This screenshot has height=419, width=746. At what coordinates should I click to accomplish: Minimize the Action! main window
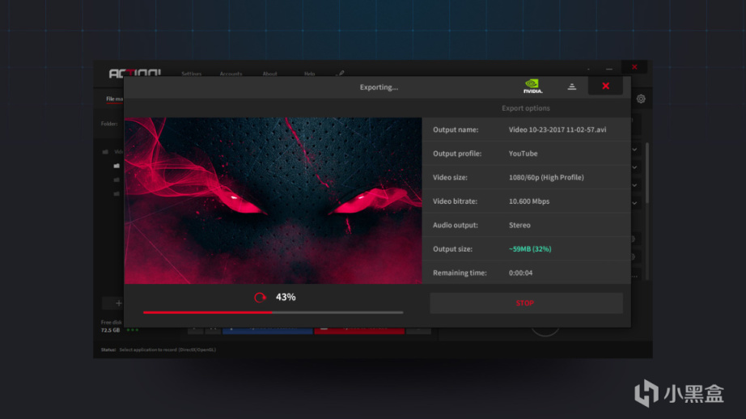[x=609, y=69]
